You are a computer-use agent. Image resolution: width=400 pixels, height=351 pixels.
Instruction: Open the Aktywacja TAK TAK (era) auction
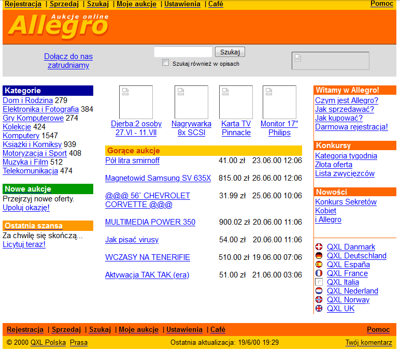coord(147,275)
